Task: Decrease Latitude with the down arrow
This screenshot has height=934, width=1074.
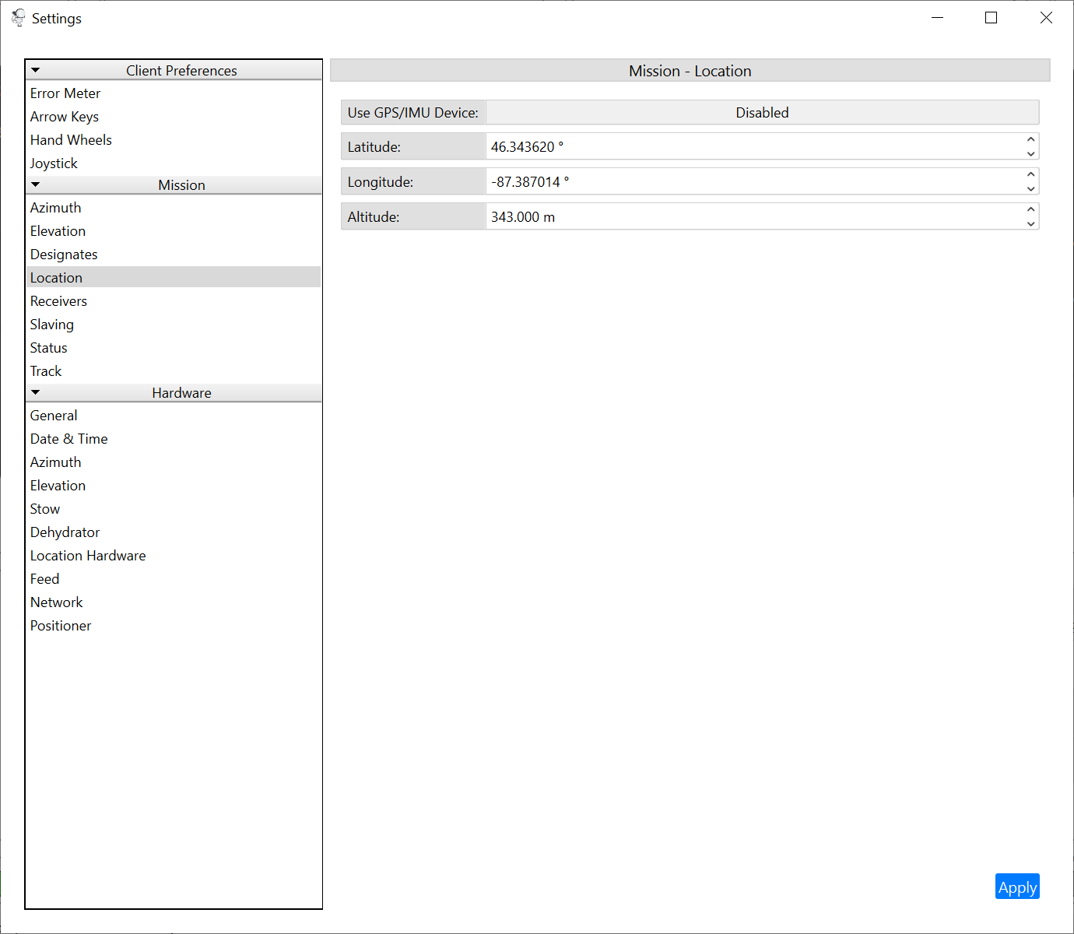Action: click(x=1030, y=153)
